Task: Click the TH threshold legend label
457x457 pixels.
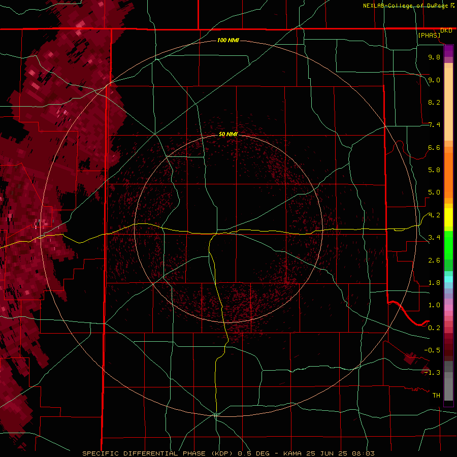Action: point(436,396)
